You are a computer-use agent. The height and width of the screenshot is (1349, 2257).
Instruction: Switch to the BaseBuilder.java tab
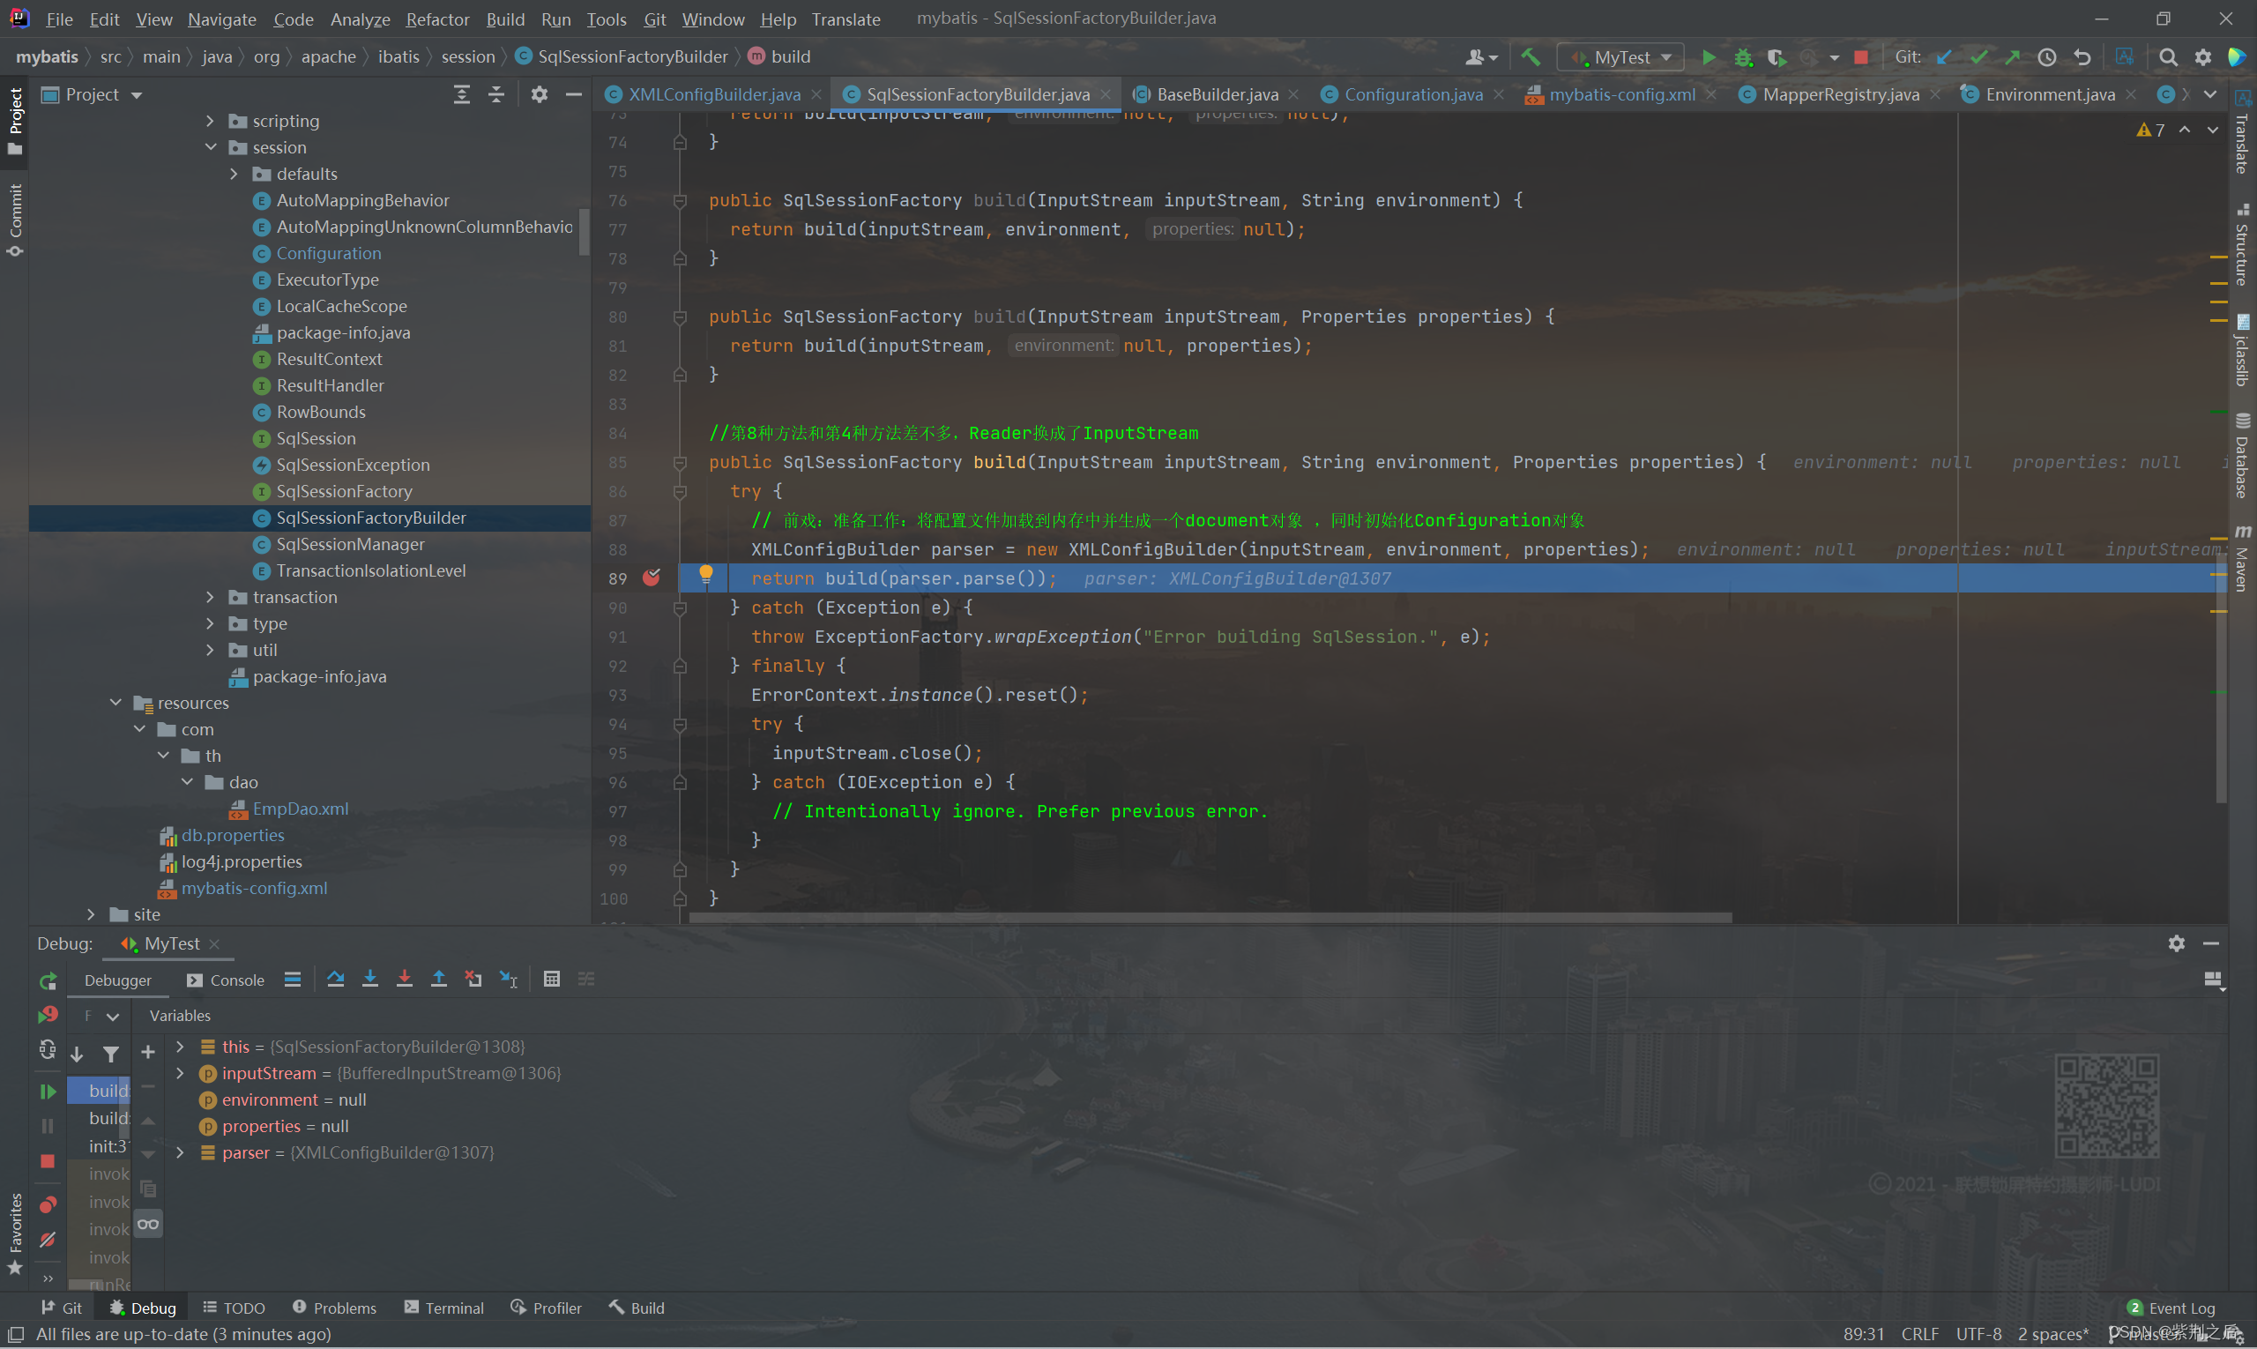click(x=1215, y=93)
